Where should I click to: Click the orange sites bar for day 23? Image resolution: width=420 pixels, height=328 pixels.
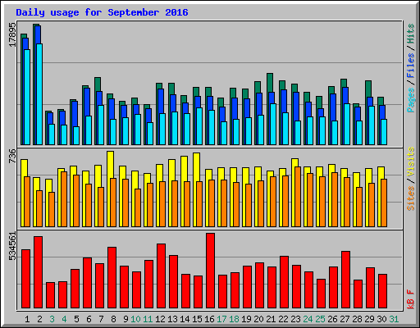coord(298,197)
